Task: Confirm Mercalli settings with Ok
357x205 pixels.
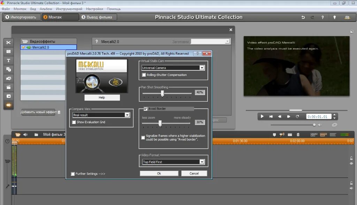Action: [x=159, y=173]
